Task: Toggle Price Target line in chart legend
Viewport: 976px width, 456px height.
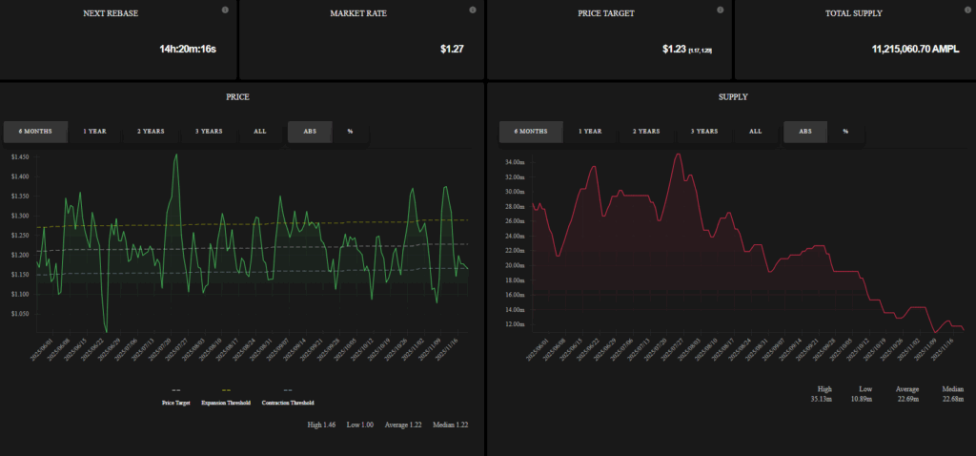Action: (x=175, y=403)
